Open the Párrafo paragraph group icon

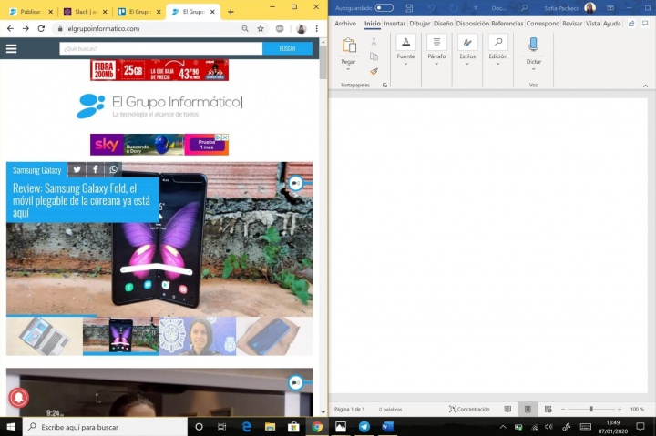pyautogui.click(x=436, y=42)
